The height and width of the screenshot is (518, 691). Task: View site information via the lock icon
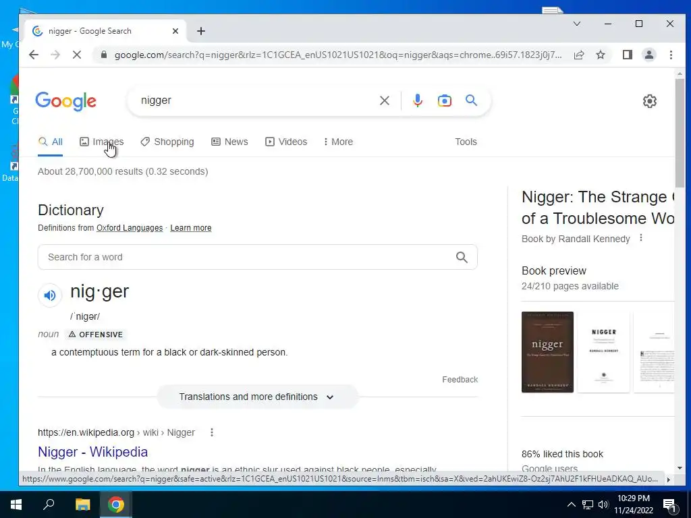click(x=103, y=55)
